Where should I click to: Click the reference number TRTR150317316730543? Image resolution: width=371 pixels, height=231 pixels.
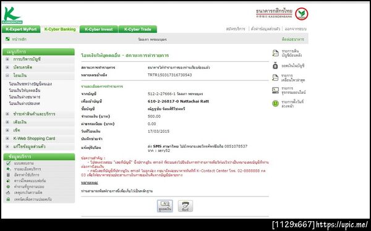point(169,75)
